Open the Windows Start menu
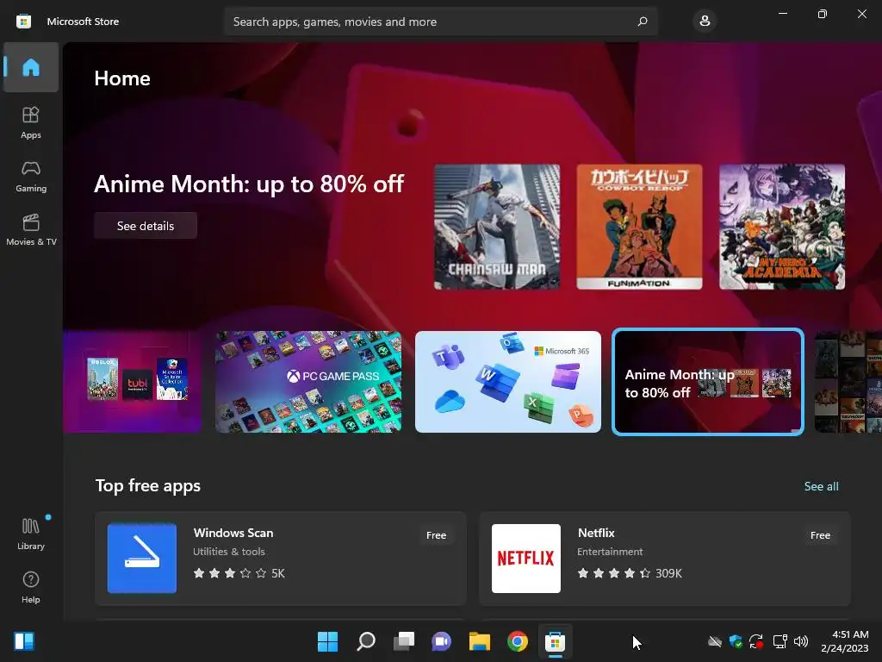Image resolution: width=882 pixels, height=662 pixels. click(327, 641)
